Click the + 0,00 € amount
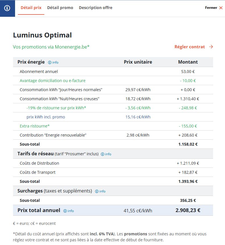Image resolution: width=225 pixels, height=245 pixels. (x=188, y=90)
